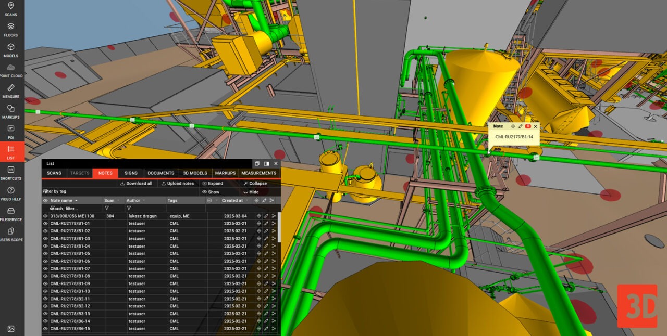Activate the Measure tool
Screen dimensions: 667x336
point(10,92)
